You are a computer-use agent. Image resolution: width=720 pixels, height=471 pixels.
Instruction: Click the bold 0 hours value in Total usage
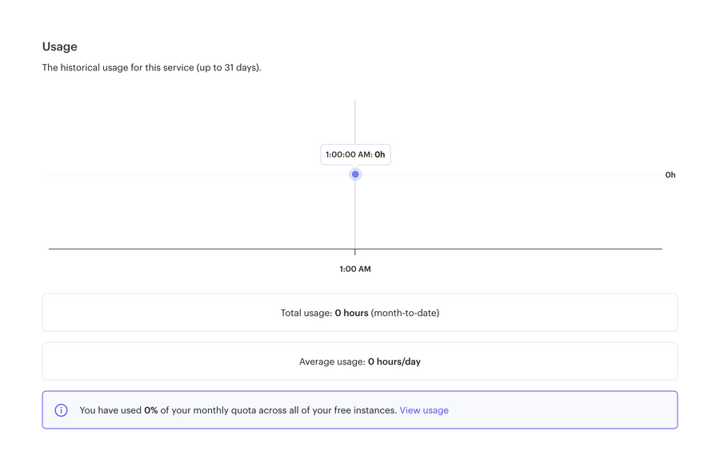click(x=350, y=312)
